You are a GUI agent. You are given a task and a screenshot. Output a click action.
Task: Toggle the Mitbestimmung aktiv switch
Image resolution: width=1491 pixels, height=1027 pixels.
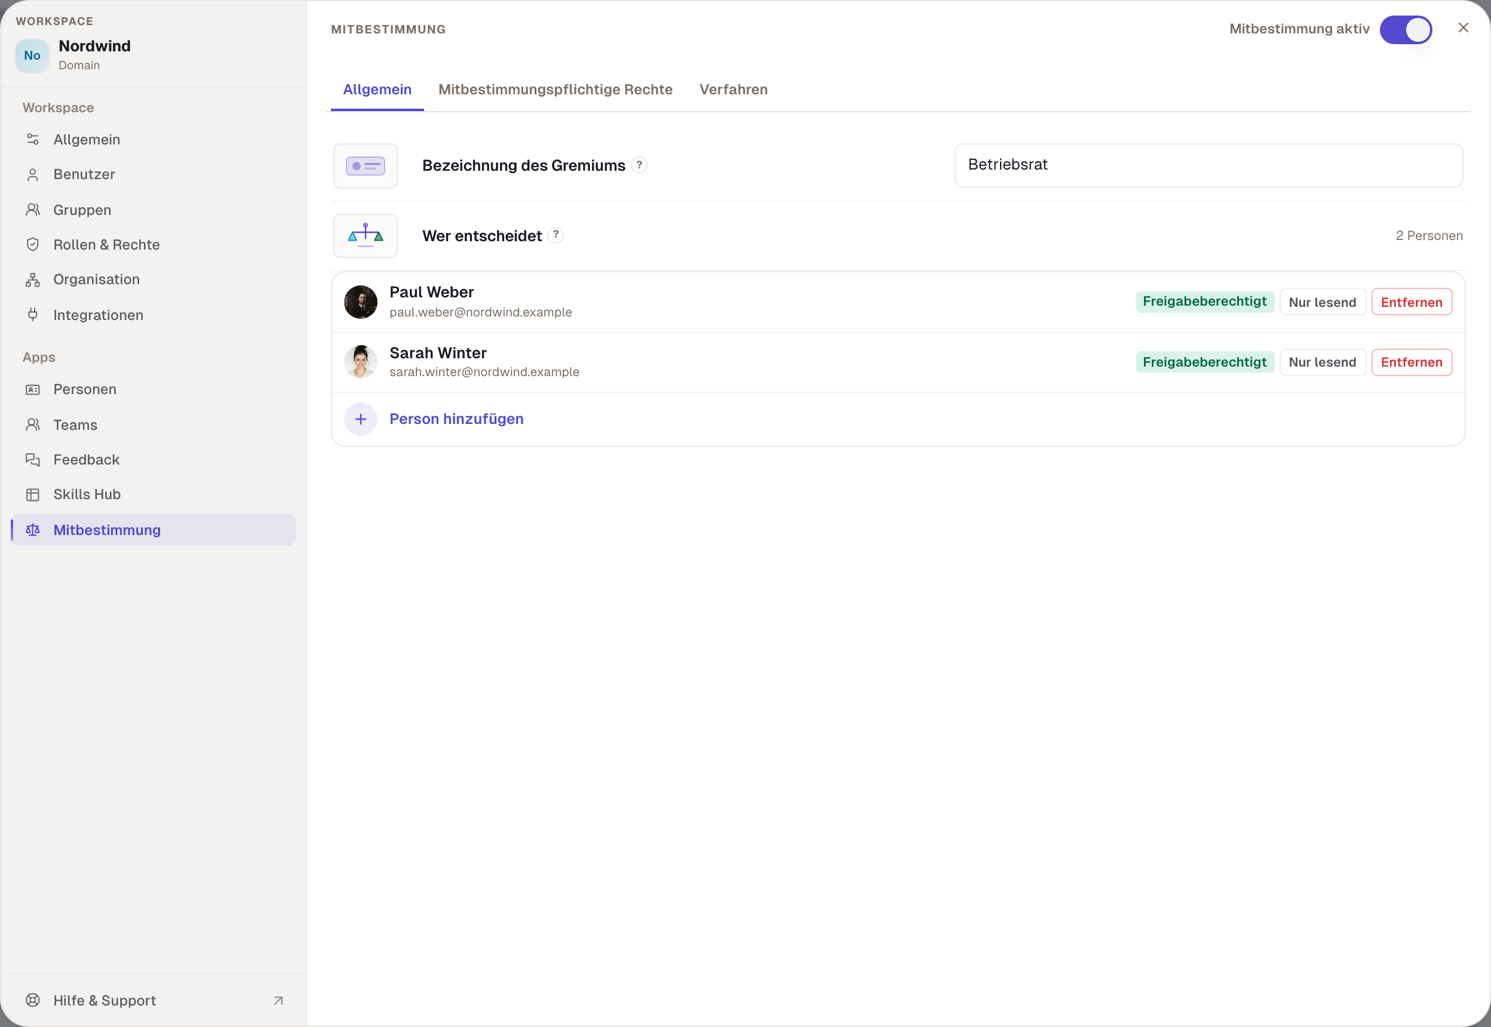tap(1406, 30)
